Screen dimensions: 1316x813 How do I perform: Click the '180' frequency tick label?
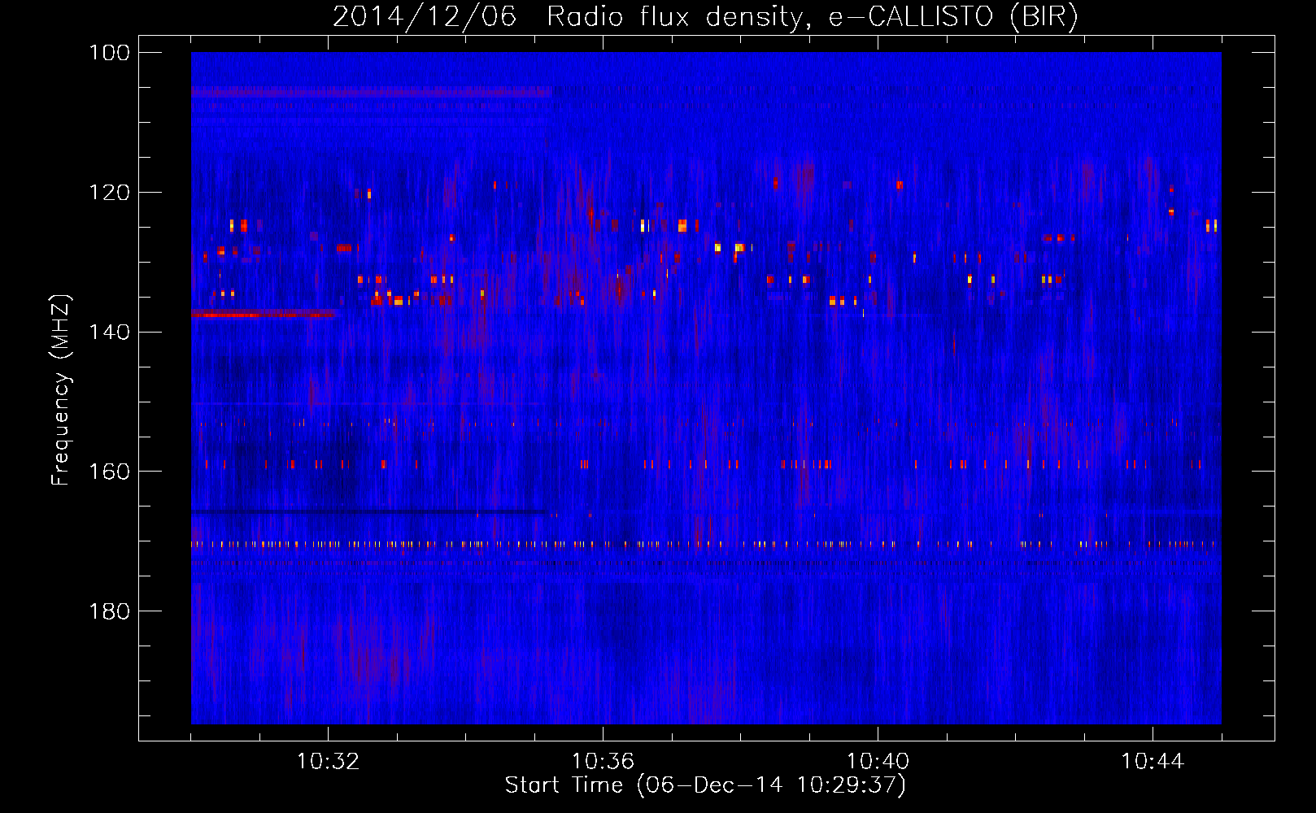(x=108, y=611)
